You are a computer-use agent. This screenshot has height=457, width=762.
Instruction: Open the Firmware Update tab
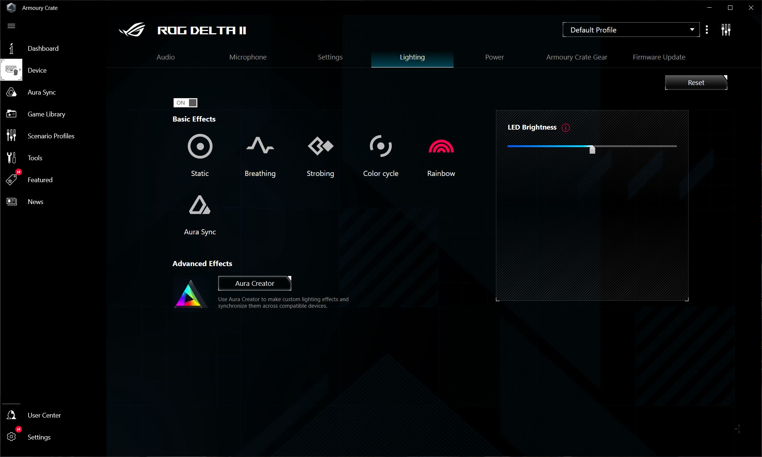tap(659, 57)
